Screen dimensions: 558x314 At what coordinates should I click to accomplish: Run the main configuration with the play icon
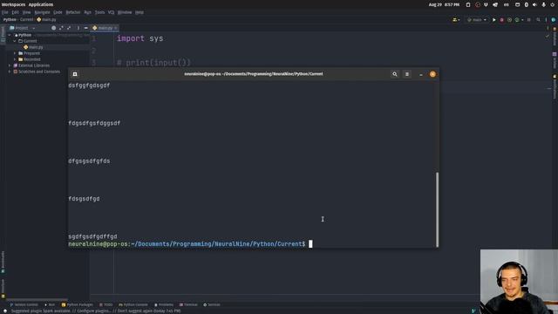(494, 20)
